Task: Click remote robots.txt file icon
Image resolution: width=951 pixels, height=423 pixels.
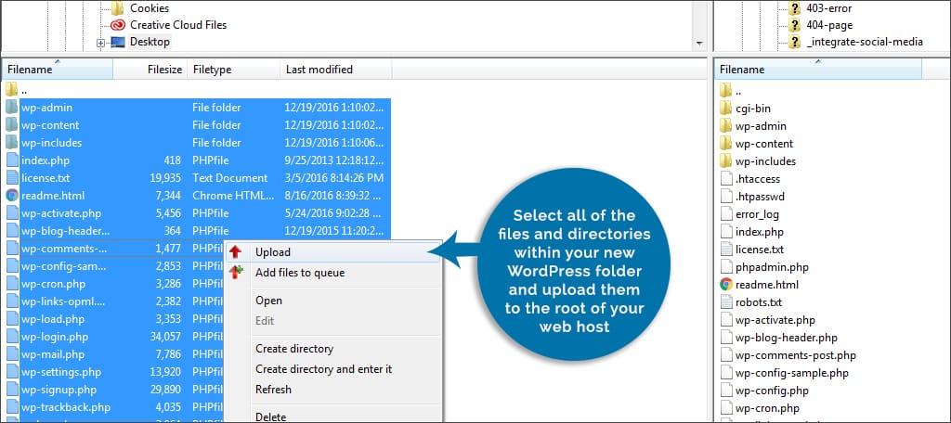Action: [726, 301]
